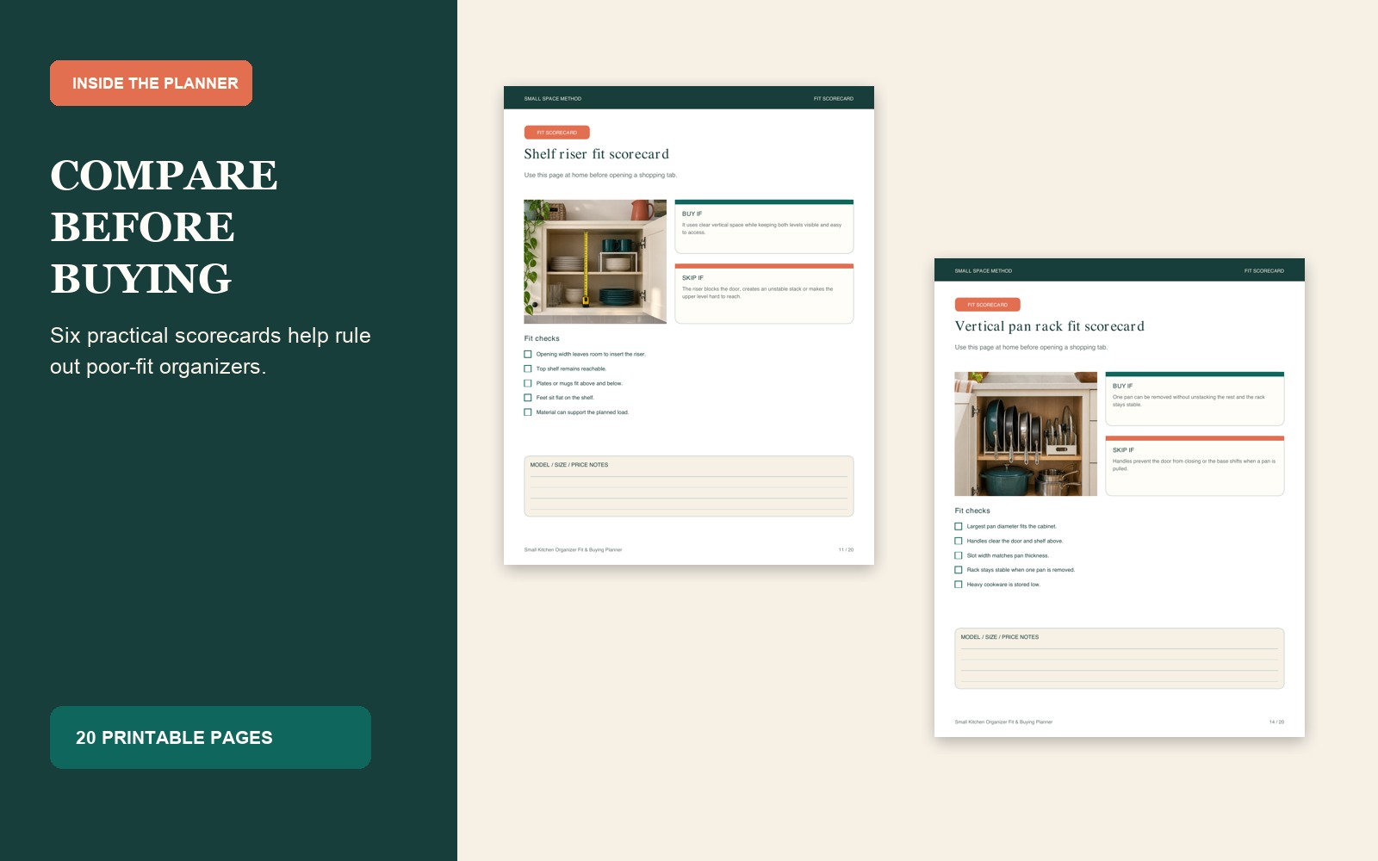Tick 'Material can support the planned load'

(x=528, y=412)
